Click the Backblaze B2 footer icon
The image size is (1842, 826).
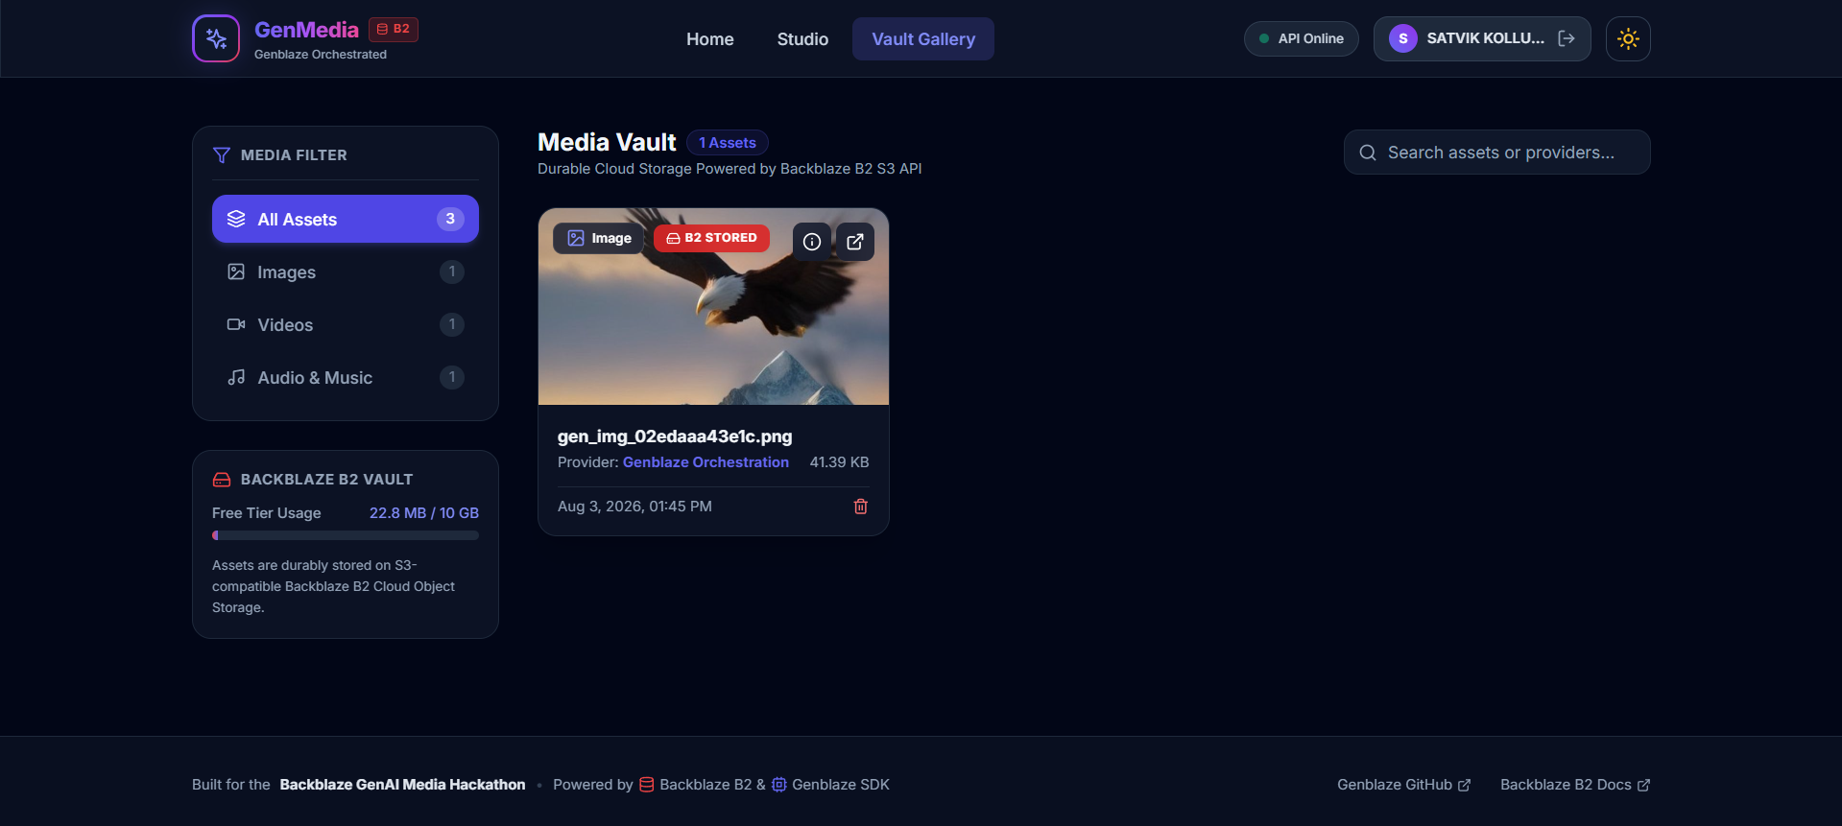(x=647, y=785)
